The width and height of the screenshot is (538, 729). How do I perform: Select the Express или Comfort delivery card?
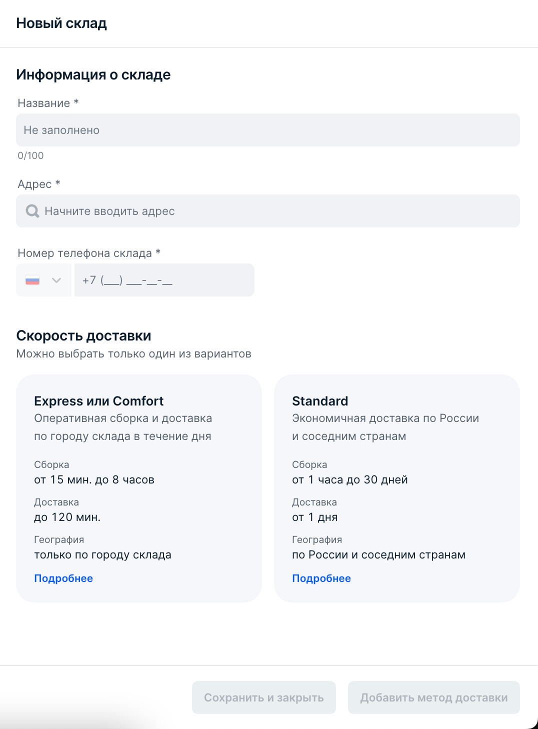(x=139, y=488)
